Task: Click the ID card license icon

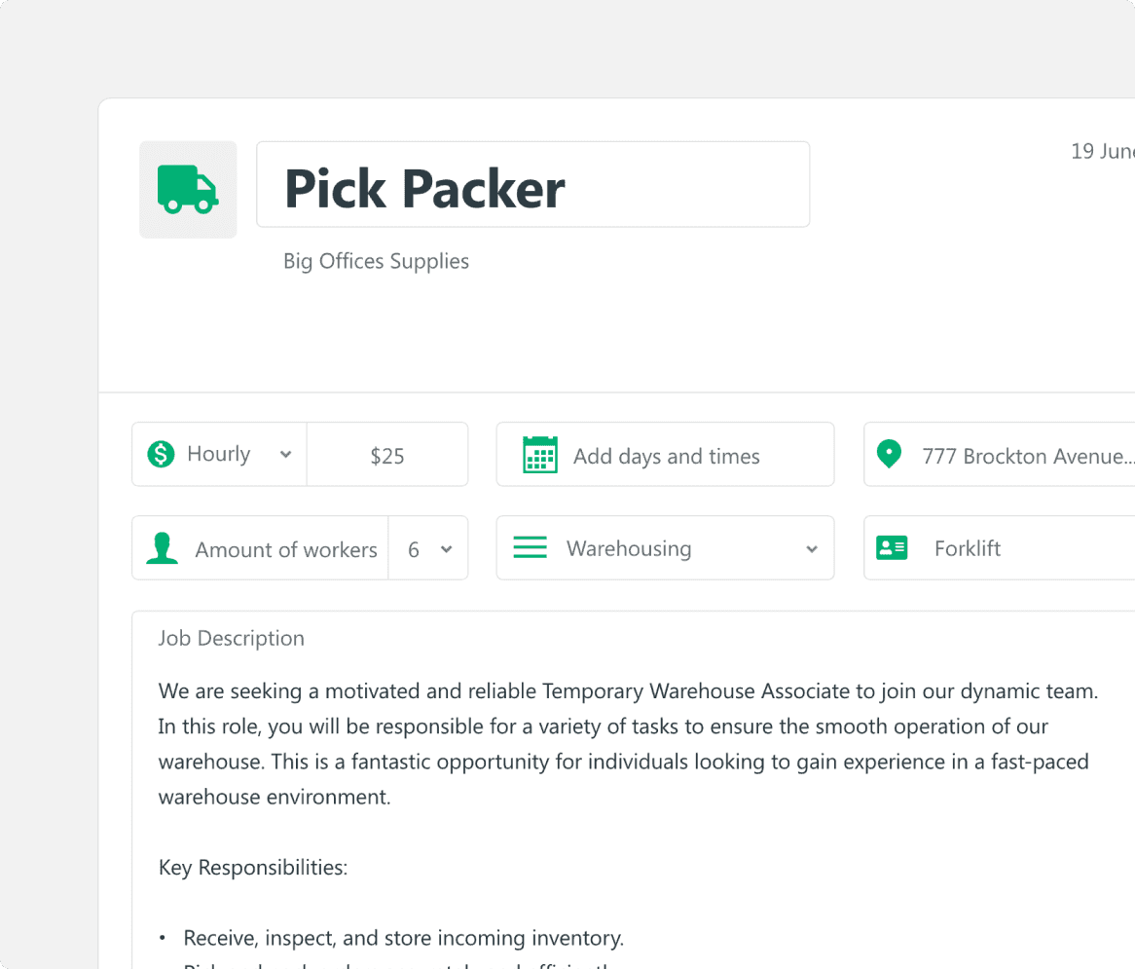Action: pos(892,548)
